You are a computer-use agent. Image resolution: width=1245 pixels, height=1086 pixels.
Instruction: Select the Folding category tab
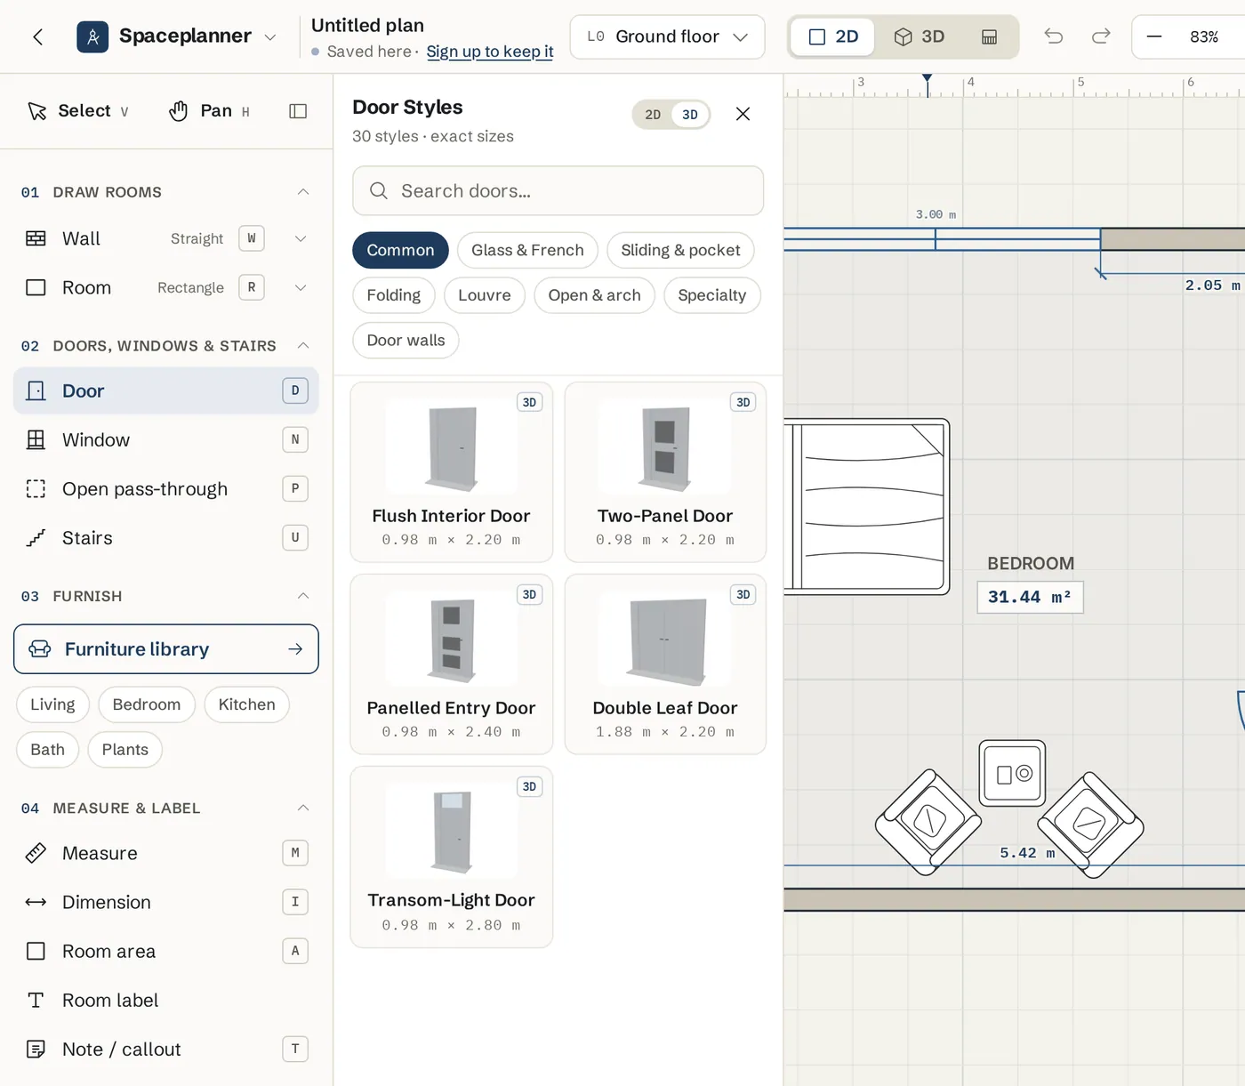(393, 295)
